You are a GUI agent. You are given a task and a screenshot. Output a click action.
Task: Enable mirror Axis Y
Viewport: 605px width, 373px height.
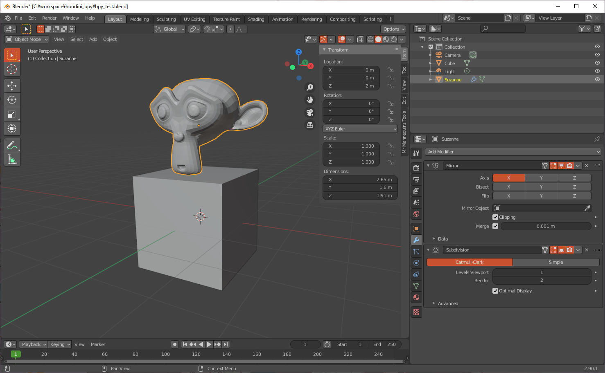click(541, 178)
